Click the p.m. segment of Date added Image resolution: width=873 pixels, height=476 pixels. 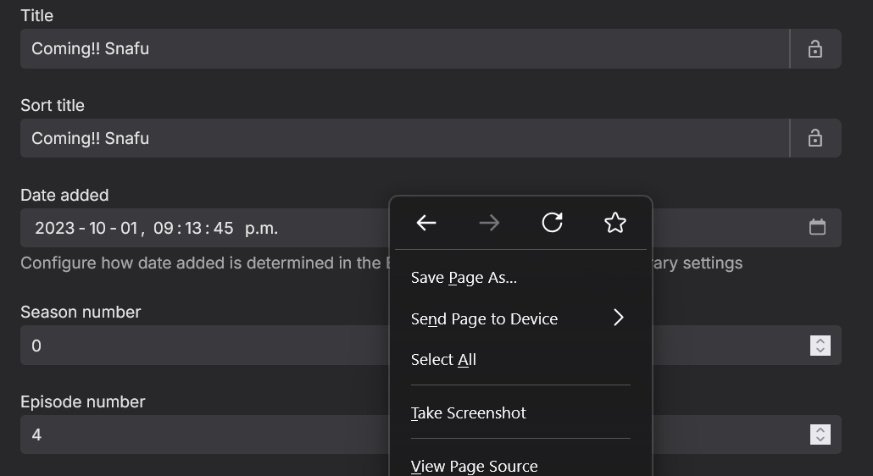(261, 228)
